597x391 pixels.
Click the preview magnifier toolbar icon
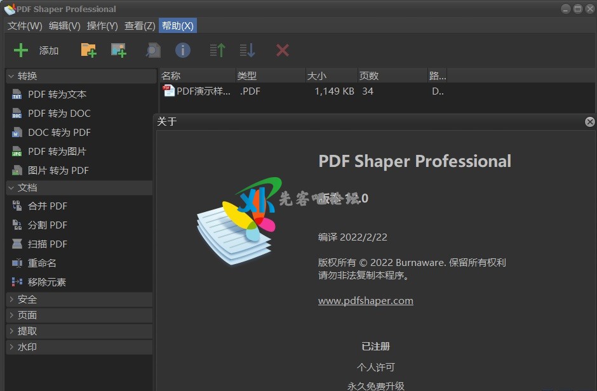click(152, 50)
